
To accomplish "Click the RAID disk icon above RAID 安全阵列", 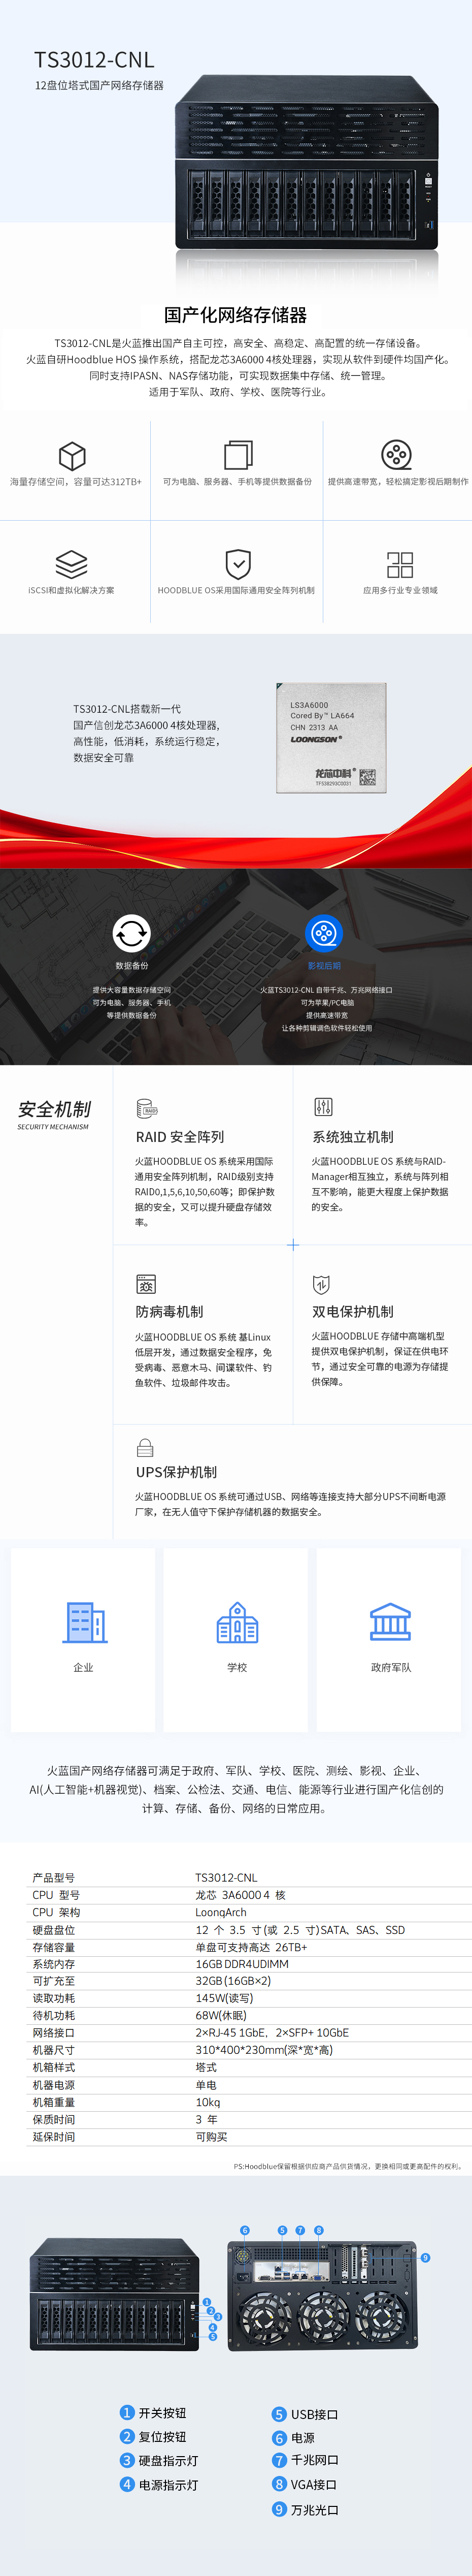I will point(147,1108).
